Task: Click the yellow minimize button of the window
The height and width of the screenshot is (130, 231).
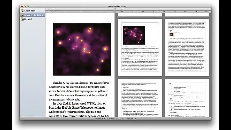Action: [25, 6]
